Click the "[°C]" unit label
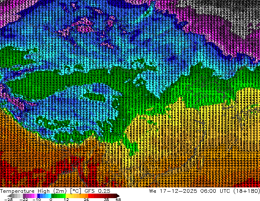260x201 pixels. (x=75, y=191)
